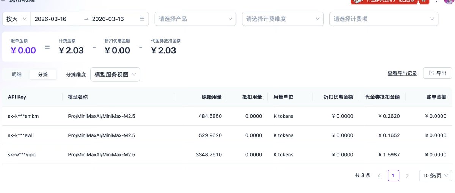
Task: Open the 模型服务视图 dimension dropdown
Action: coord(115,75)
